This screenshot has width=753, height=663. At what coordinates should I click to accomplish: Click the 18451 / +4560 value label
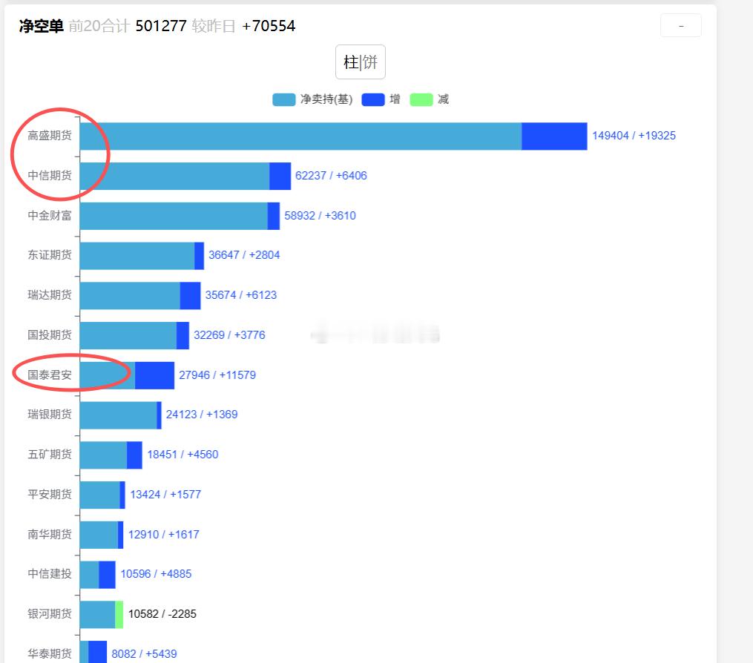pyautogui.click(x=183, y=454)
